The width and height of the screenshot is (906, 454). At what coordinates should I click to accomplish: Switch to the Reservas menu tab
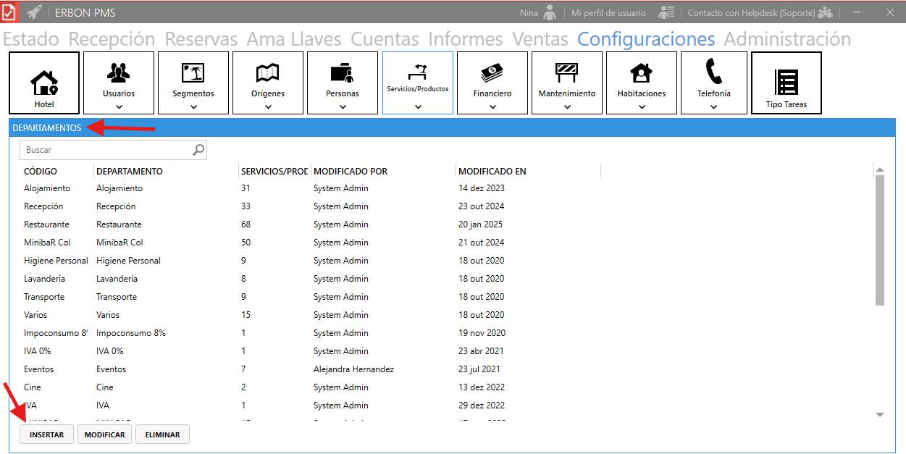201,39
